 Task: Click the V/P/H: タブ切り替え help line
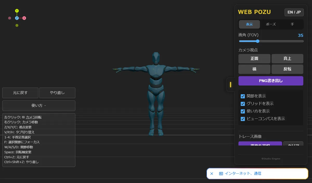click(19, 132)
